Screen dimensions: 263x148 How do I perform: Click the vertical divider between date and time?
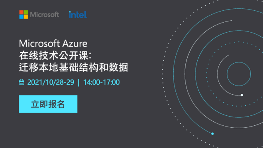(79, 82)
